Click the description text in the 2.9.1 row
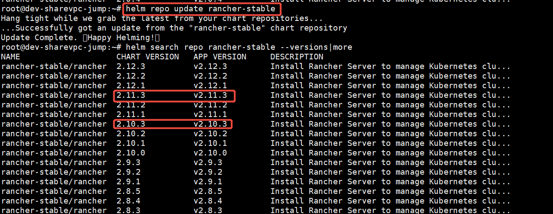This screenshot has width=553, height=214. point(390,182)
